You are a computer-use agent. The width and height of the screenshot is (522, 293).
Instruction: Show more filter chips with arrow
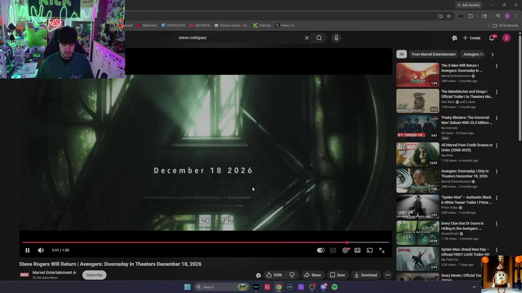[x=492, y=54]
